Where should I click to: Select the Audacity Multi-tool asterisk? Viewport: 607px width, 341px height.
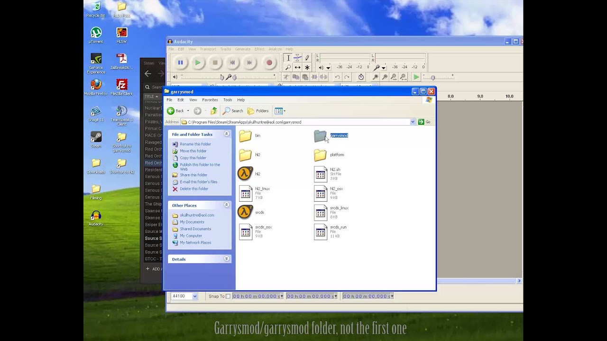click(307, 67)
